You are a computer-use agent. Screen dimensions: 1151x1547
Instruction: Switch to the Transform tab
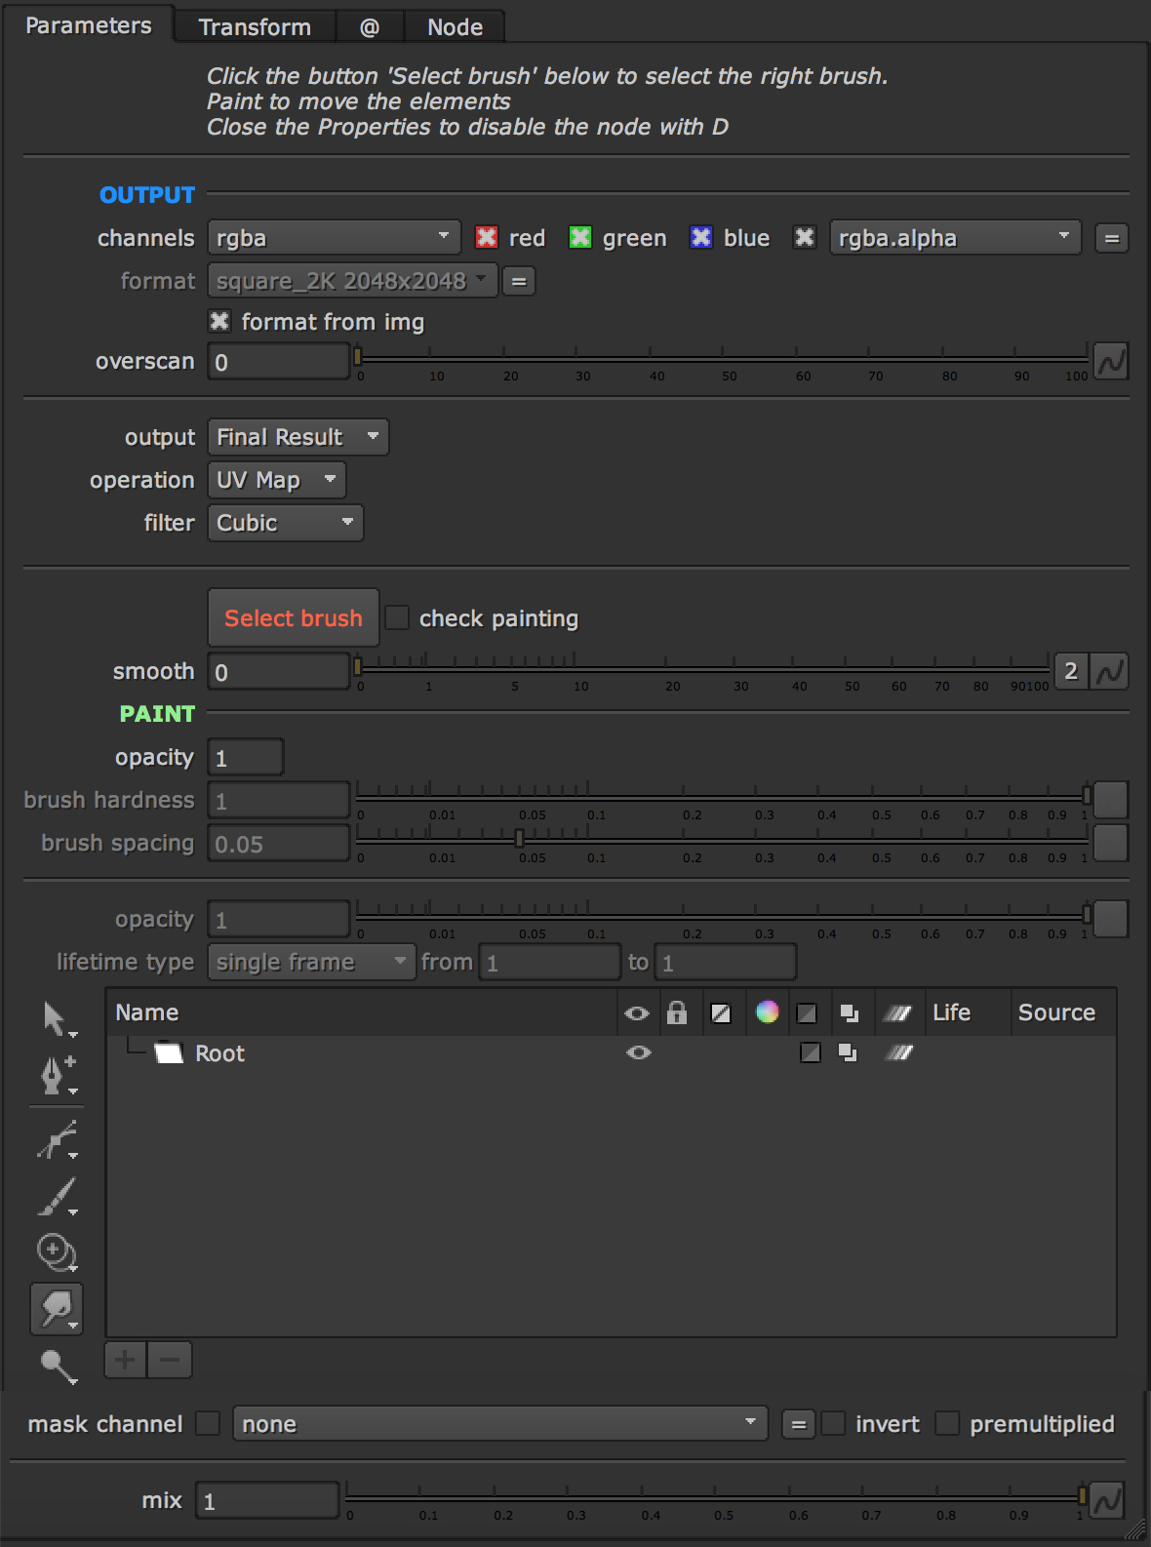pos(255,27)
